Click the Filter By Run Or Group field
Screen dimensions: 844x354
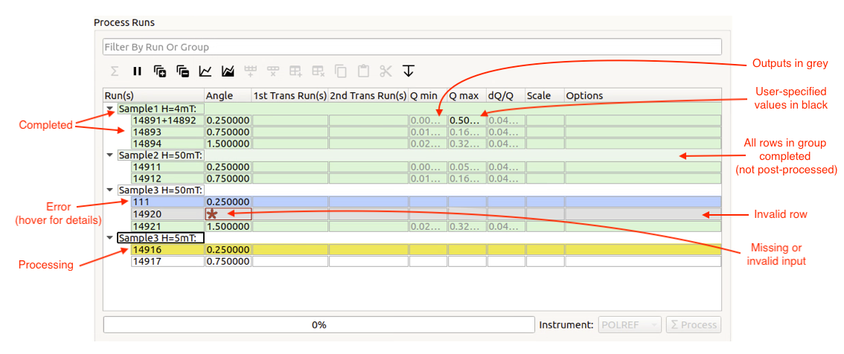click(x=412, y=47)
